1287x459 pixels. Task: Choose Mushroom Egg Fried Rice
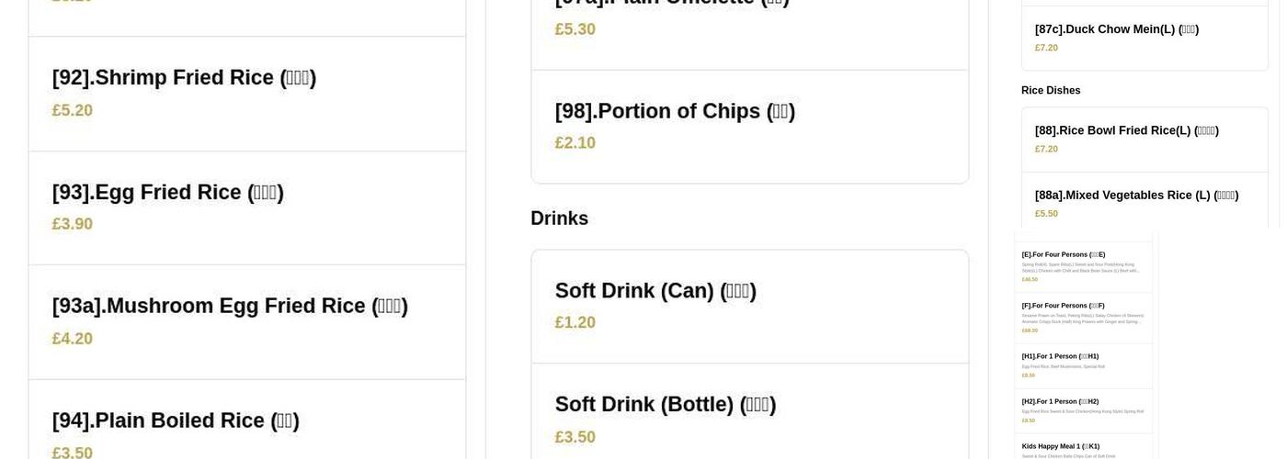[230, 307]
